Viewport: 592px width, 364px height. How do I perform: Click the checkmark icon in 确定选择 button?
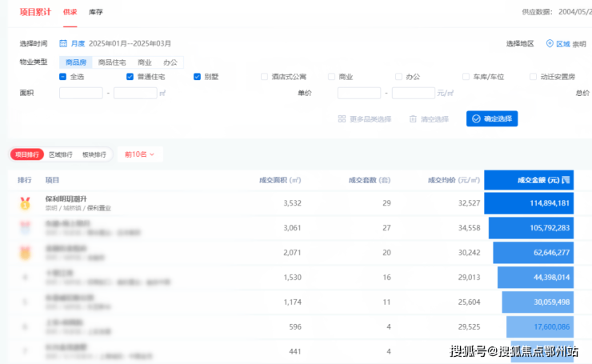(476, 118)
